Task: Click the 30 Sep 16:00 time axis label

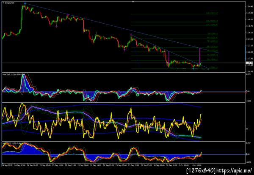Action: 172,165
